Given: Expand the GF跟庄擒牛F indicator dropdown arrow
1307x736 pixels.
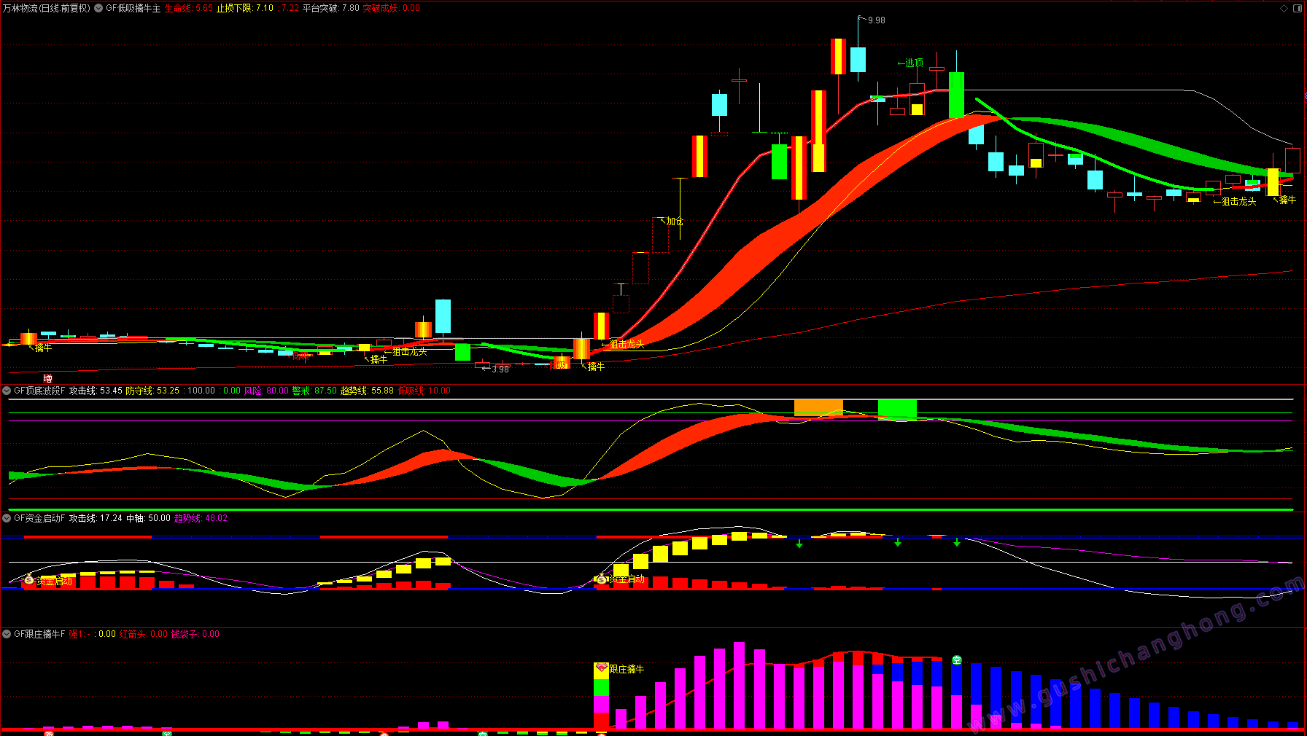Looking at the screenshot, I should coord(7,634).
